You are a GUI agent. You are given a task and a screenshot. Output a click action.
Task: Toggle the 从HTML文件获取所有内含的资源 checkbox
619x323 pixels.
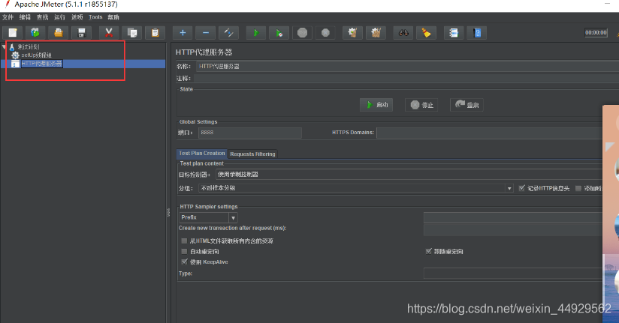[184, 241]
